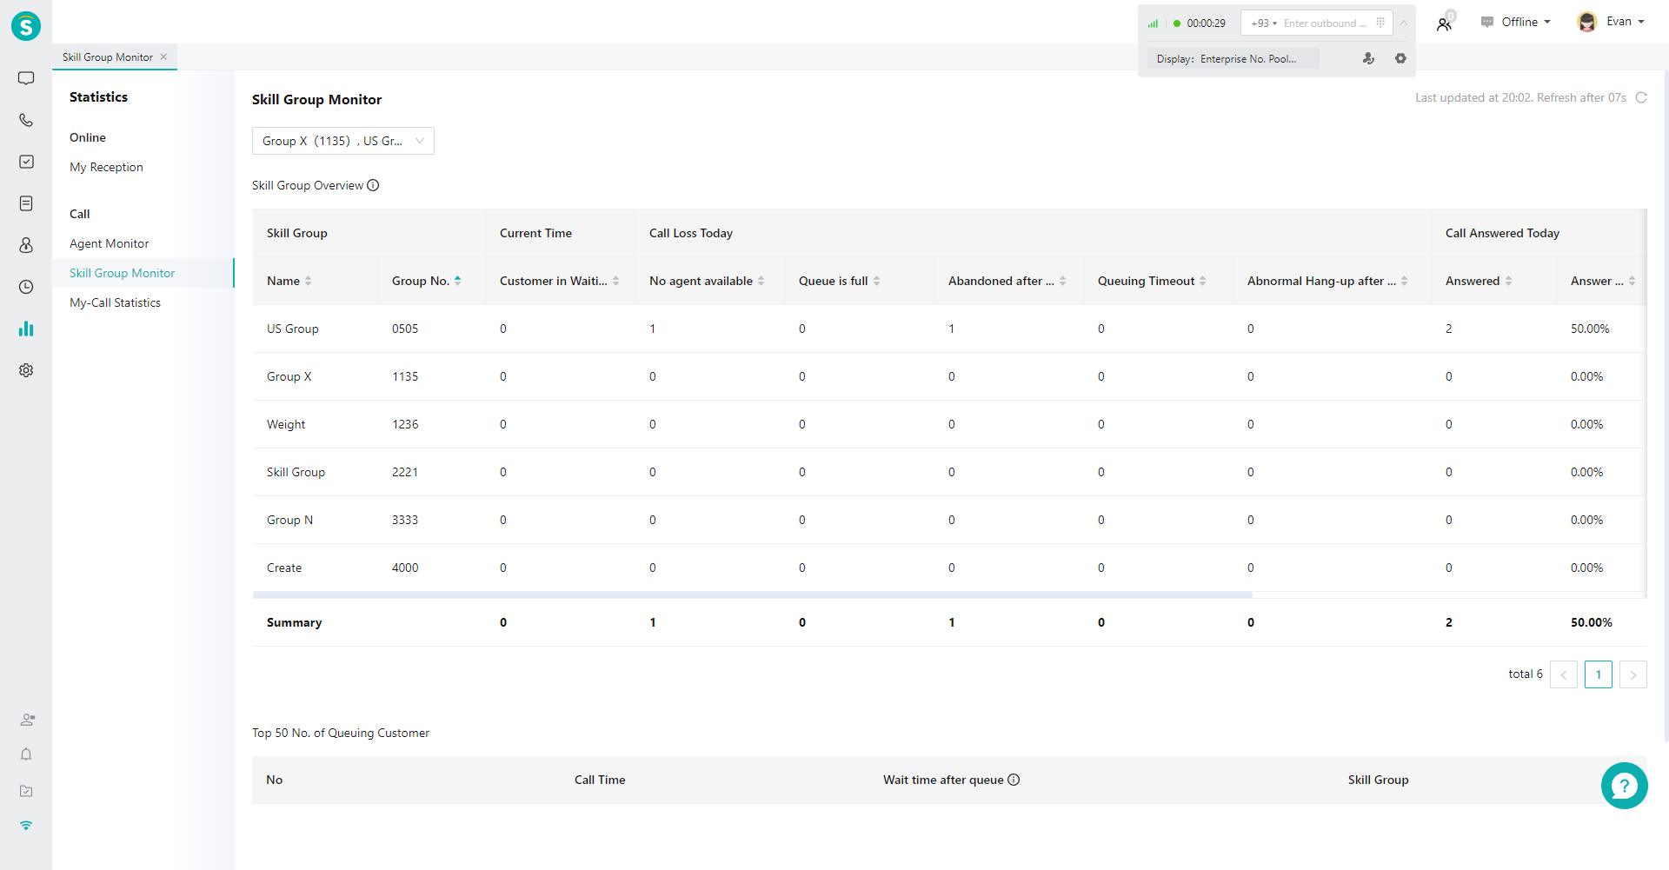Open the notification bell icon in sidebar
Viewport: 1669px width, 870px height.
(x=26, y=754)
